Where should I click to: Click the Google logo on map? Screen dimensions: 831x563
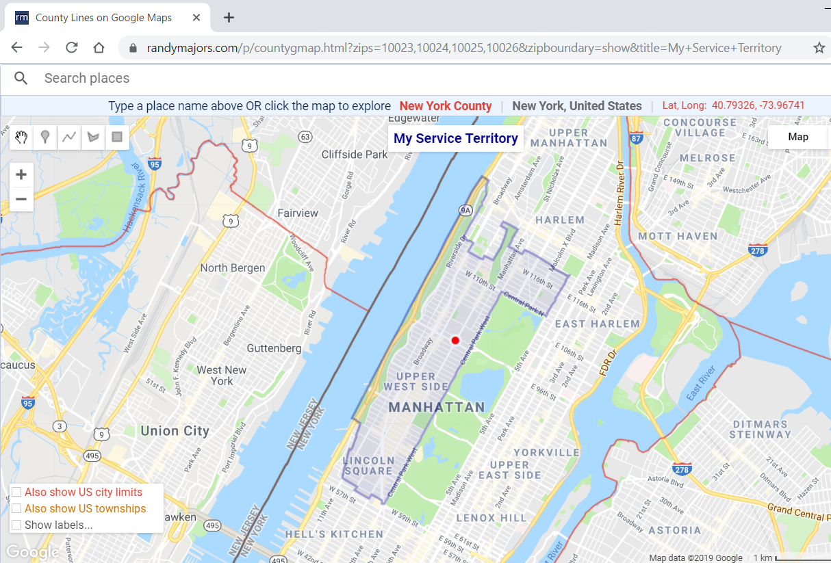[x=31, y=552]
